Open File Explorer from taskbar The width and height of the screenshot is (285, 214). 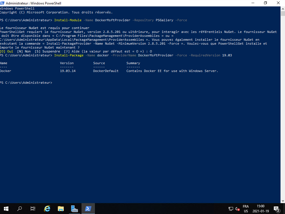point(61,209)
